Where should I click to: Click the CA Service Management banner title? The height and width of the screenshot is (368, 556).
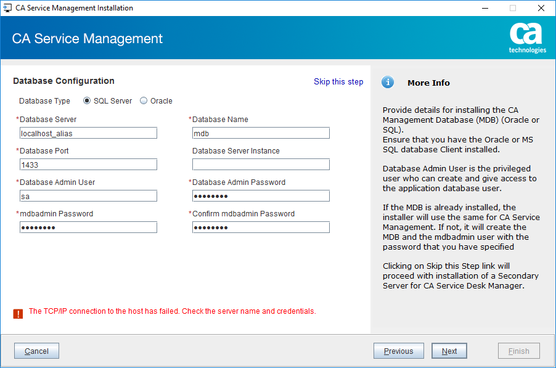point(88,39)
